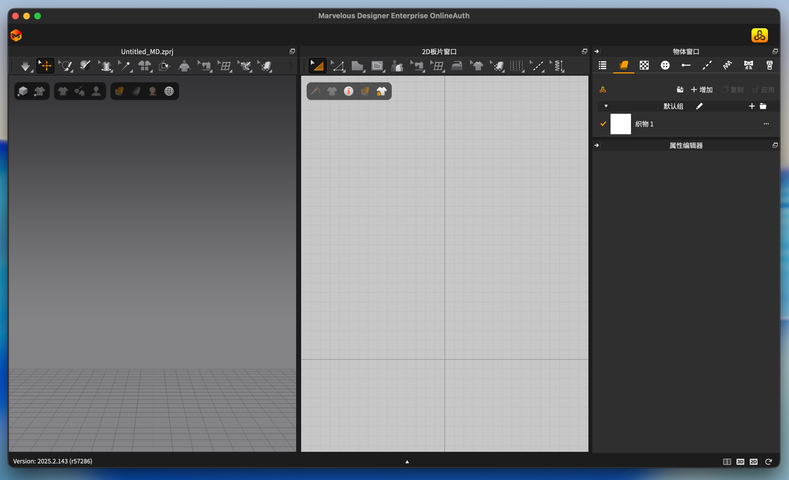Click the white swatch for 织物 1

click(620, 124)
